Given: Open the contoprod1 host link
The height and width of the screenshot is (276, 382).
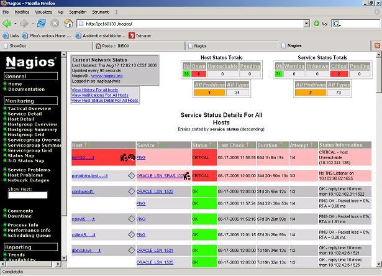Looking at the screenshot, I should [x=83, y=191].
